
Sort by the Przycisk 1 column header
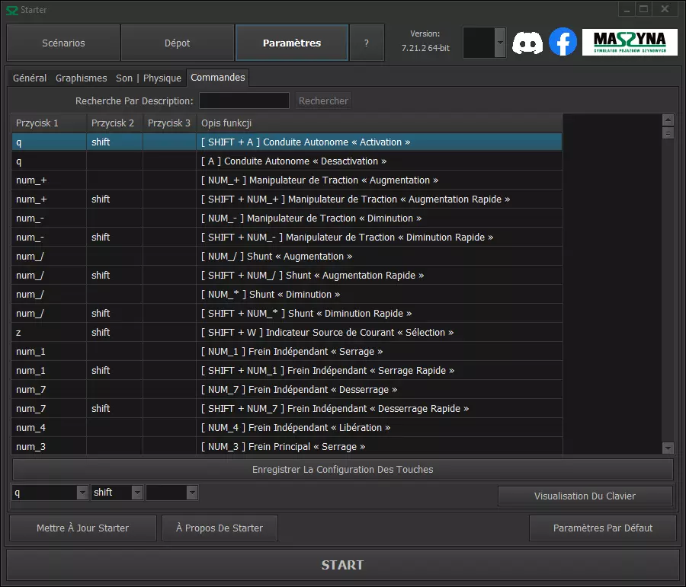[x=49, y=123]
